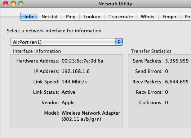This screenshot has height=138, width=191.
Task: Click Recv Packets value 6,644,695
Action: 177,82
